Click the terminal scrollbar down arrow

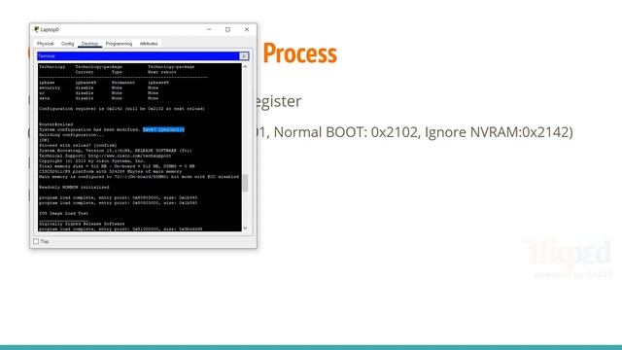click(245, 227)
